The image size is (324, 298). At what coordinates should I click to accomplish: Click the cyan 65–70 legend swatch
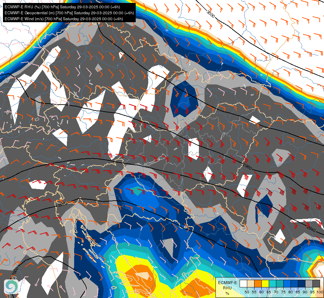click(272, 284)
